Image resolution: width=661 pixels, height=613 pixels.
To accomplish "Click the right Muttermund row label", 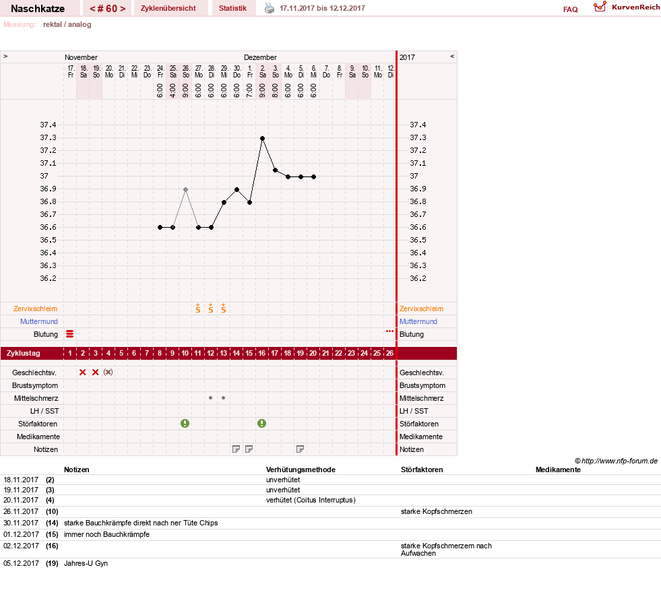I will (418, 321).
